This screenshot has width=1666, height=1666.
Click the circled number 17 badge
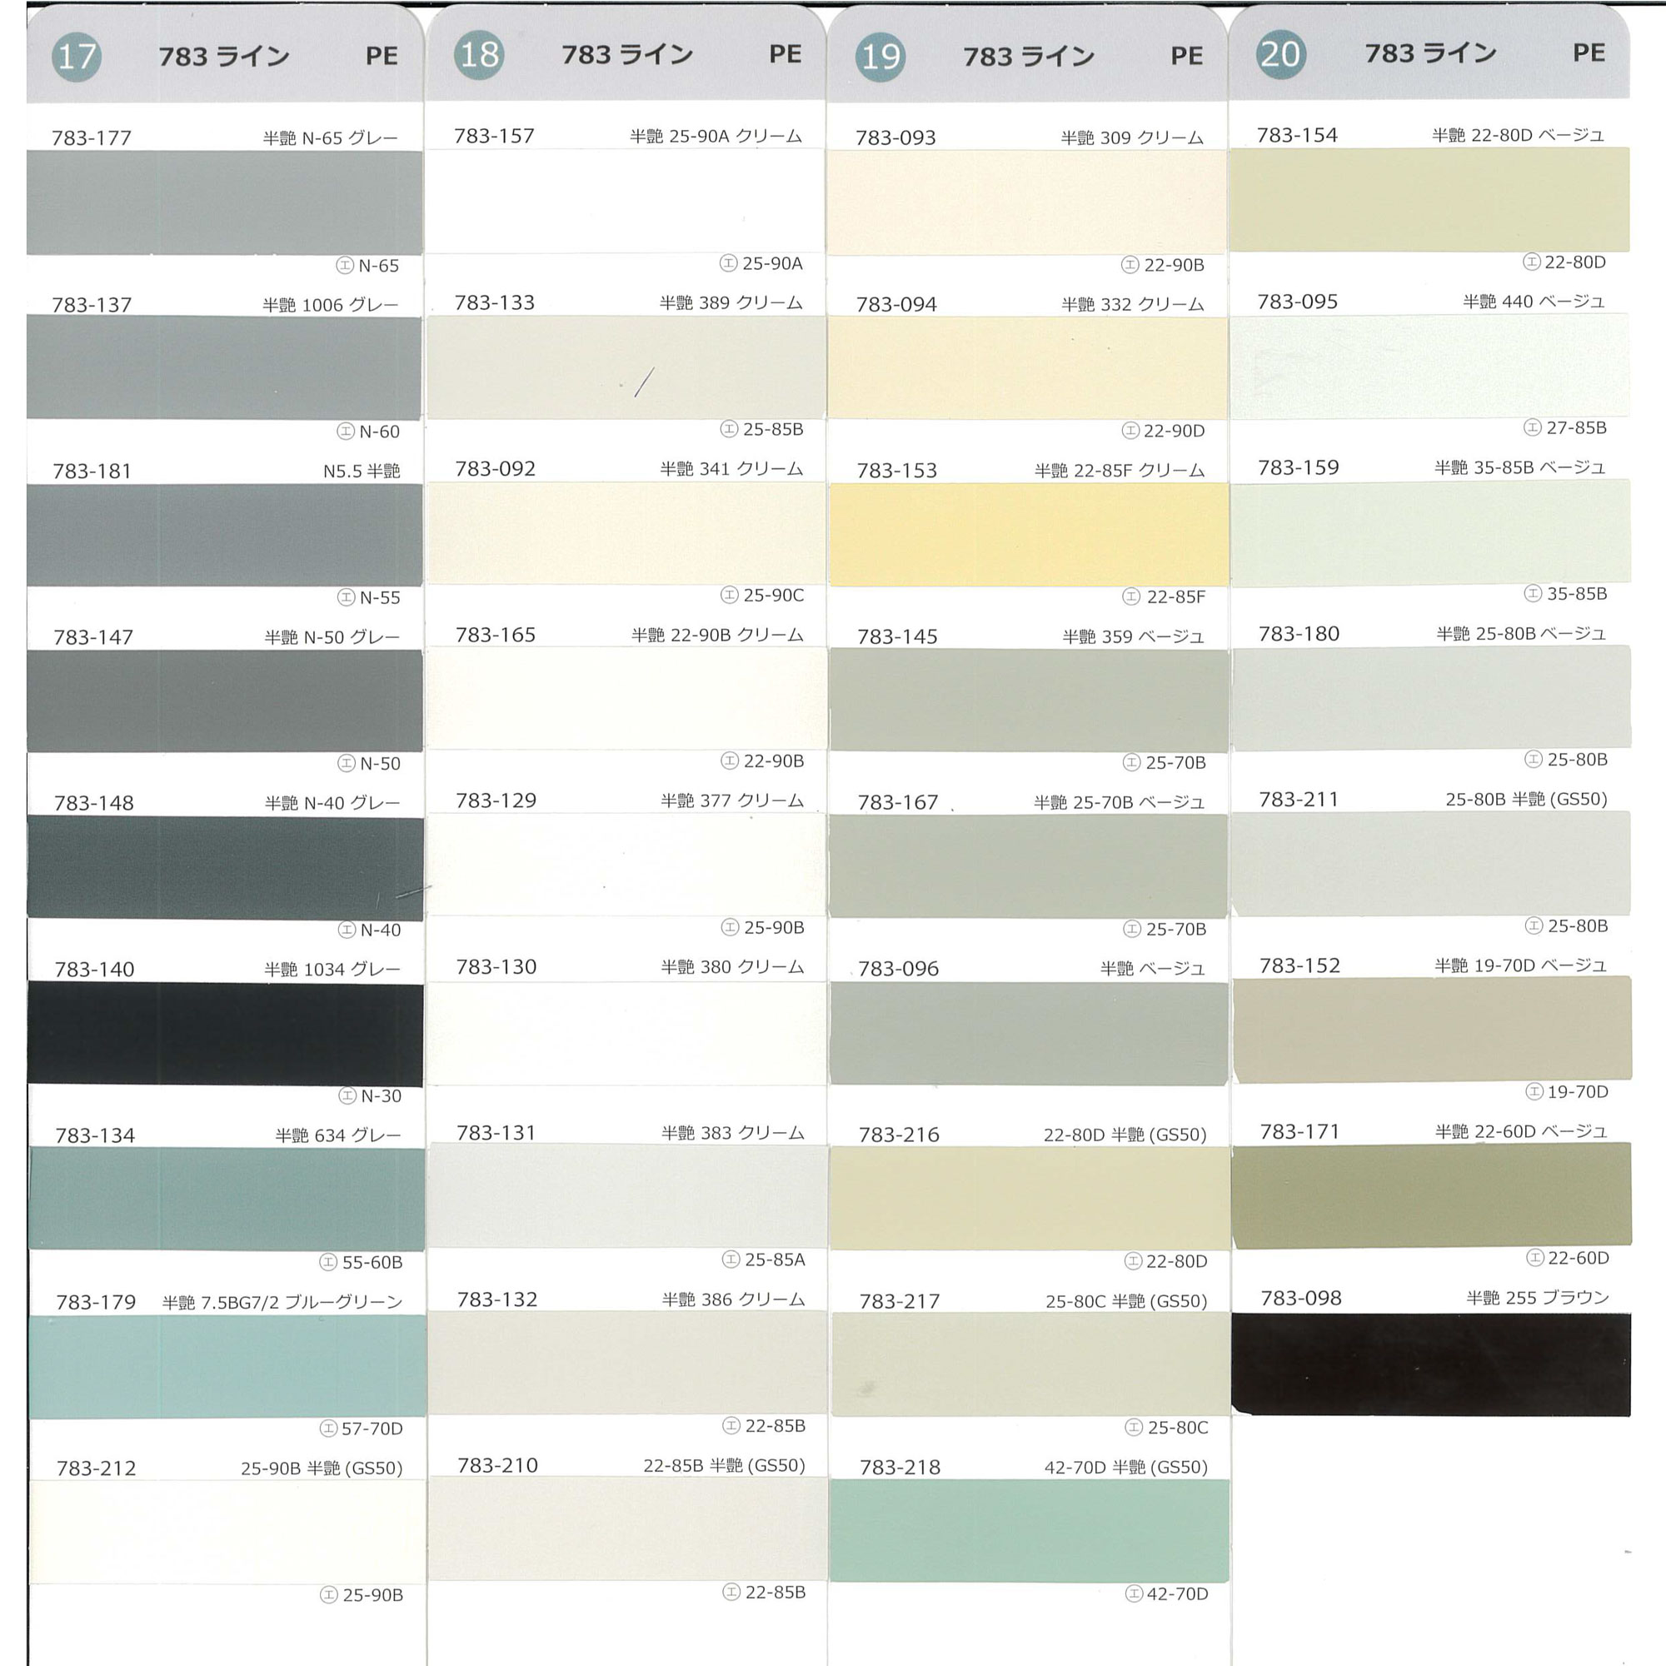tap(77, 57)
